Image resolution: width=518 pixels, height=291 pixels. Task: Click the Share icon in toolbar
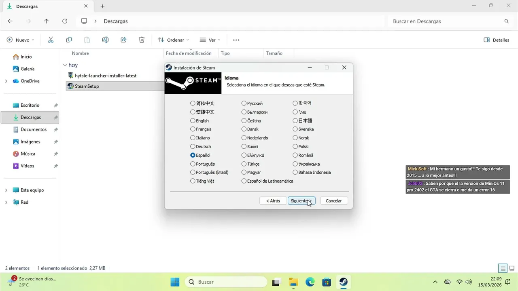coord(123,40)
